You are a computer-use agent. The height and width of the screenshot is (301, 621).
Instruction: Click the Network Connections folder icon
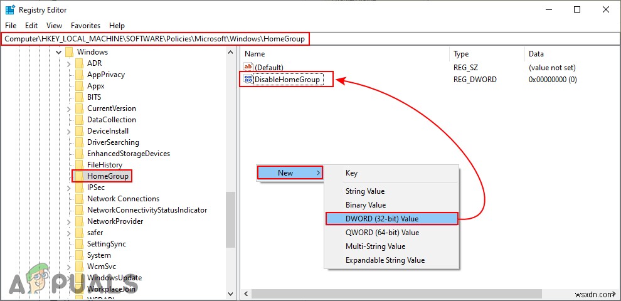[x=80, y=199]
